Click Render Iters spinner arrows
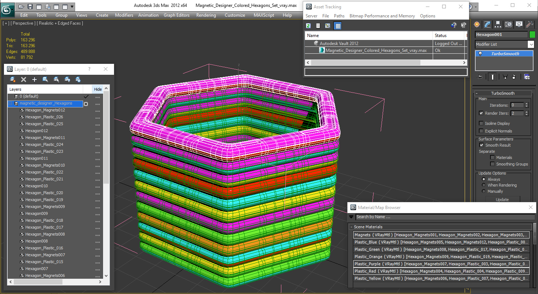 pos(526,113)
